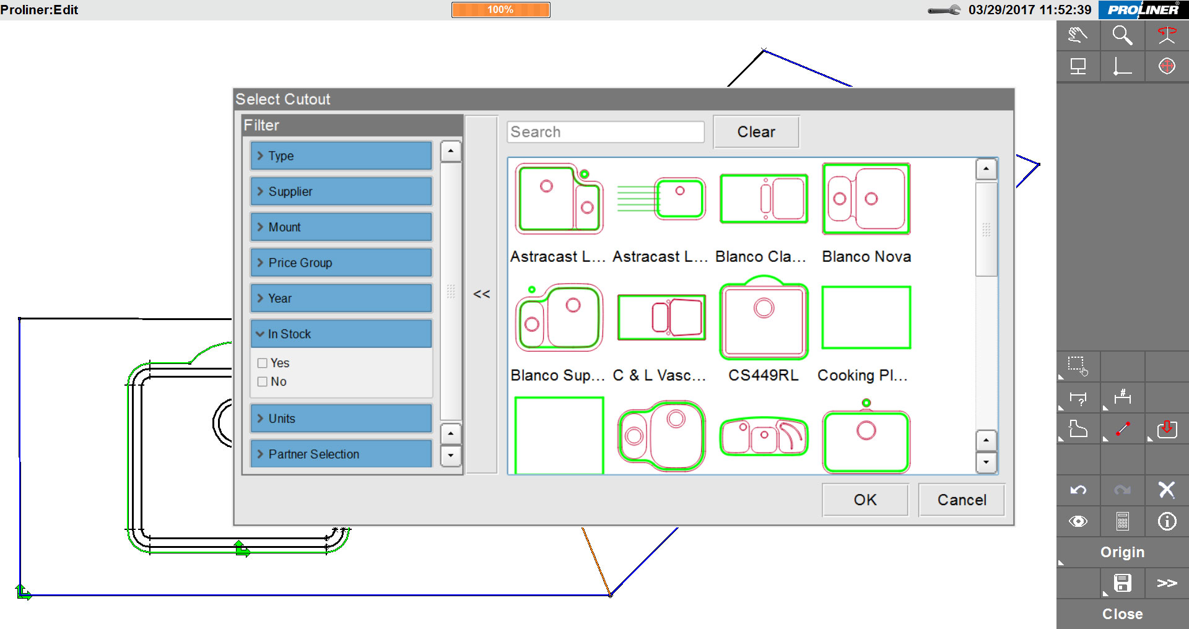Expand the Type filter
The image size is (1189, 629).
point(341,156)
